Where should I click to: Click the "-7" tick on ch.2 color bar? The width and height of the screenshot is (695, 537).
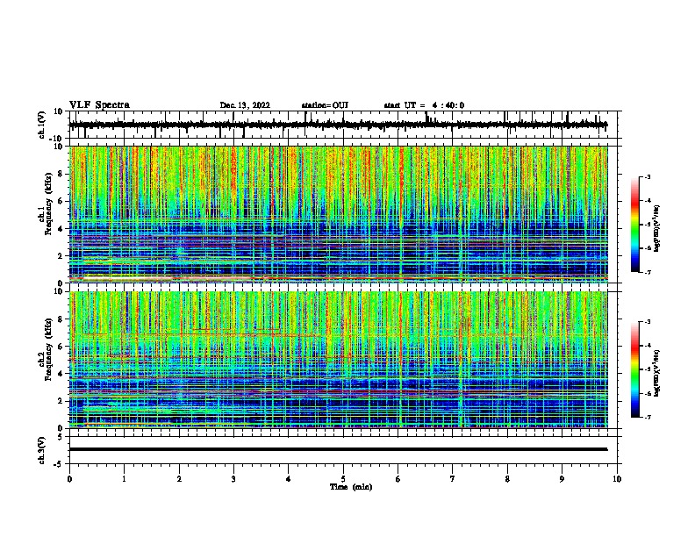[647, 417]
